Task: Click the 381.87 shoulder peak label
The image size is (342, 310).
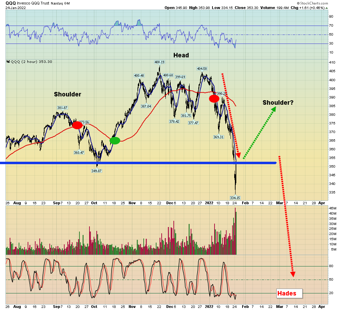Action: 63,108
